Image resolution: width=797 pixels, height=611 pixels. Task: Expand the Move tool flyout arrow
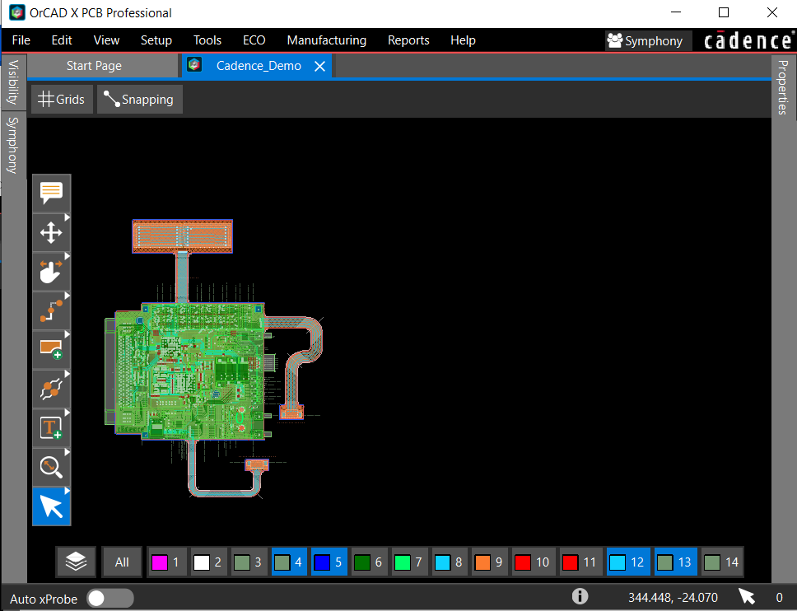click(67, 217)
